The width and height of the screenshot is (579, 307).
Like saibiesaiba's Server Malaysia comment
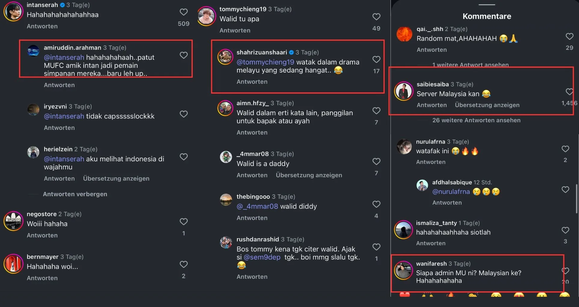pyautogui.click(x=569, y=91)
